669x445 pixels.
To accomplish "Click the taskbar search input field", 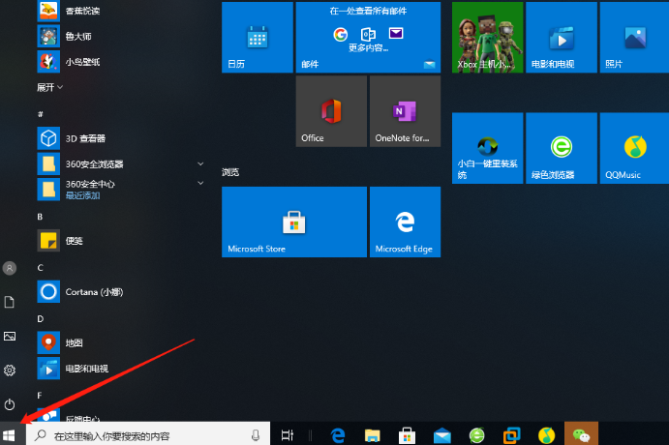I will (x=147, y=435).
